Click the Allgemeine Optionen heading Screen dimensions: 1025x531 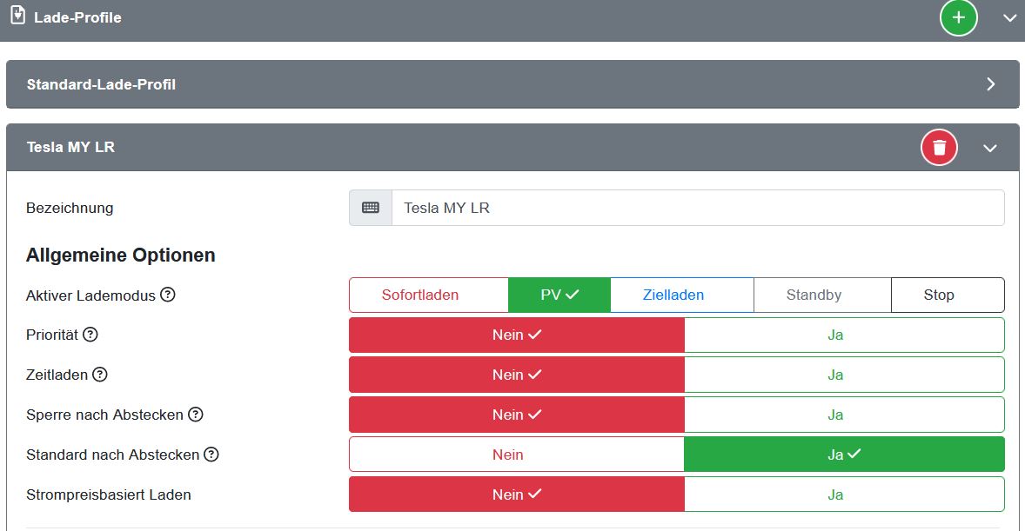click(120, 256)
